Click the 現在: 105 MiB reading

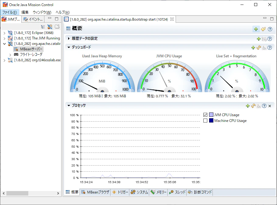click(x=90, y=96)
